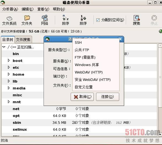The width and height of the screenshot is (162, 145).
Task: Open the Folder scan toolbar icon
Action: click(x=27, y=18)
